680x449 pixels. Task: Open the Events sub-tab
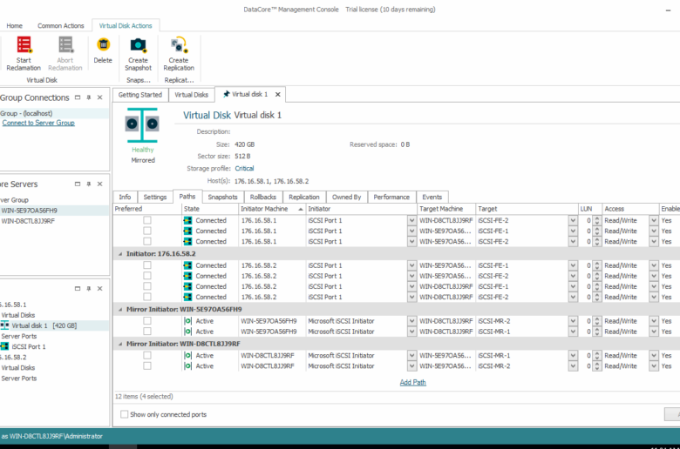click(x=432, y=197)
